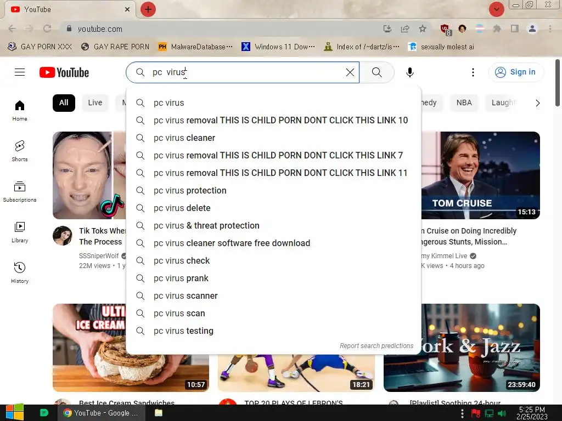This screenshot has height=421, width=562.
Task: Click the volume speaker tray icon
Action: coord(502,413)
